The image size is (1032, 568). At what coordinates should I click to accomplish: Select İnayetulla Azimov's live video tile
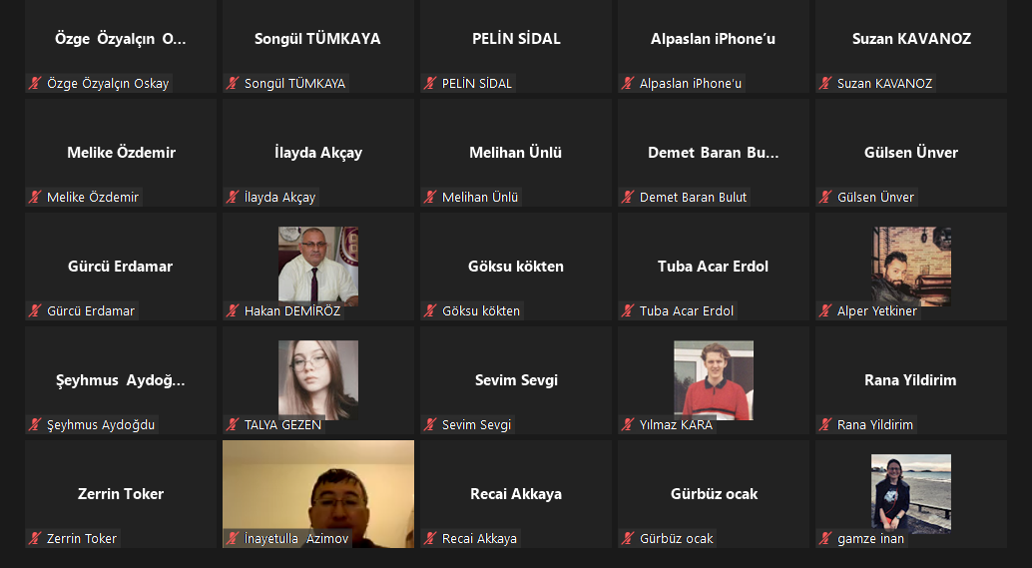pyautogui.click(x=318, y=494)
